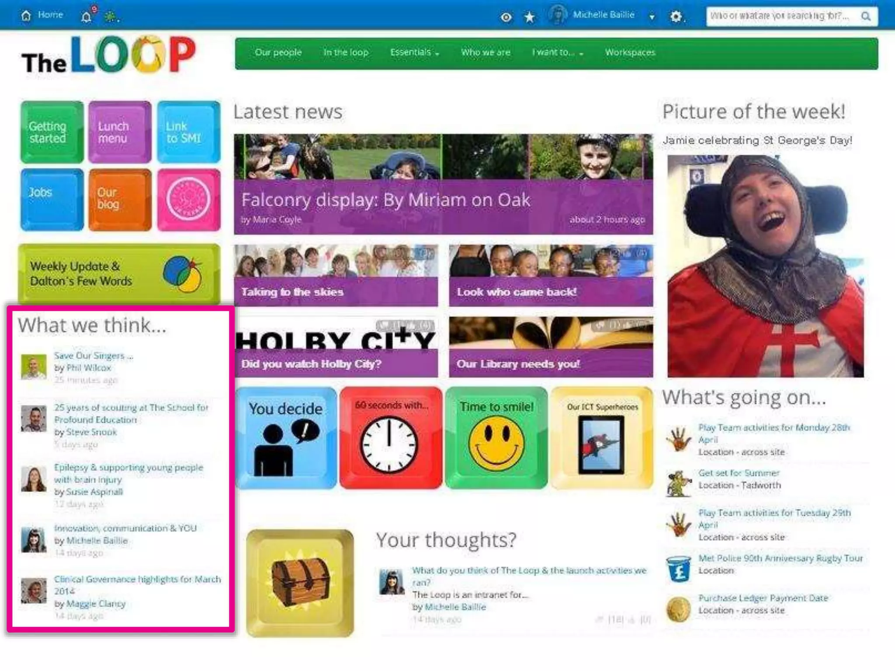The height and width of the screenshot is (671, 895).
Task: Open 'What do you think of The Loop' thread
Action: pyautogui.click(x=529, y=576)
